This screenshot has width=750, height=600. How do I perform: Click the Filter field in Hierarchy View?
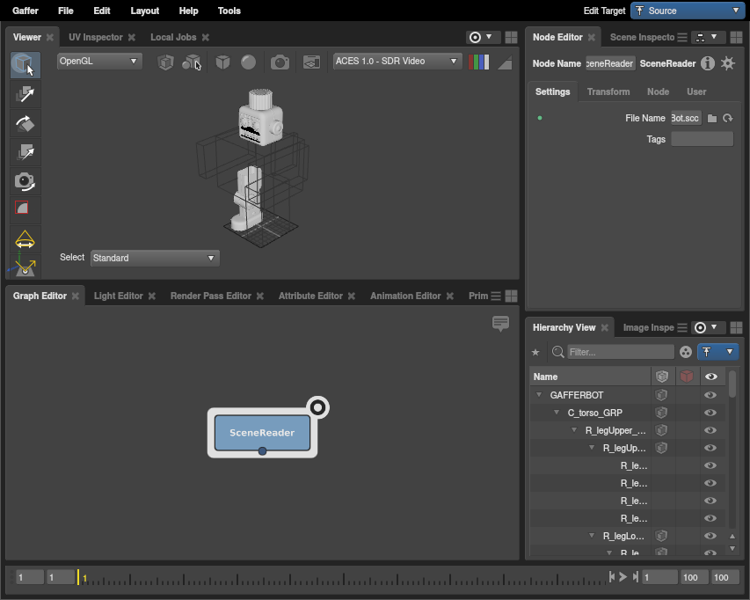click(x=620, y=352)
